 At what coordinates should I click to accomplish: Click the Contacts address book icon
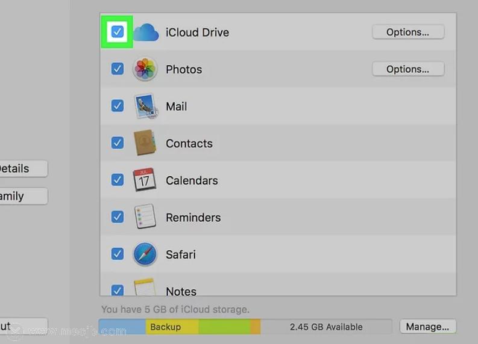(145, 143)
